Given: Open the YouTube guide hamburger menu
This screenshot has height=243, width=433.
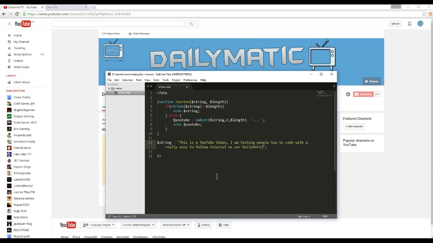Looking at the screenshot, I should point(9,24).
